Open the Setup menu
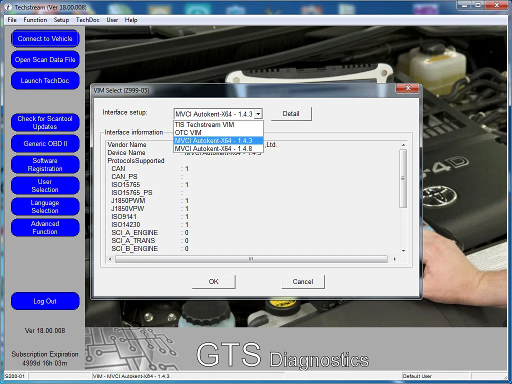 61,20
